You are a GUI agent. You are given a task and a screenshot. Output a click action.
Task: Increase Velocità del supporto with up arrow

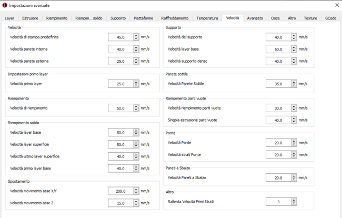[x=294, y=36]
